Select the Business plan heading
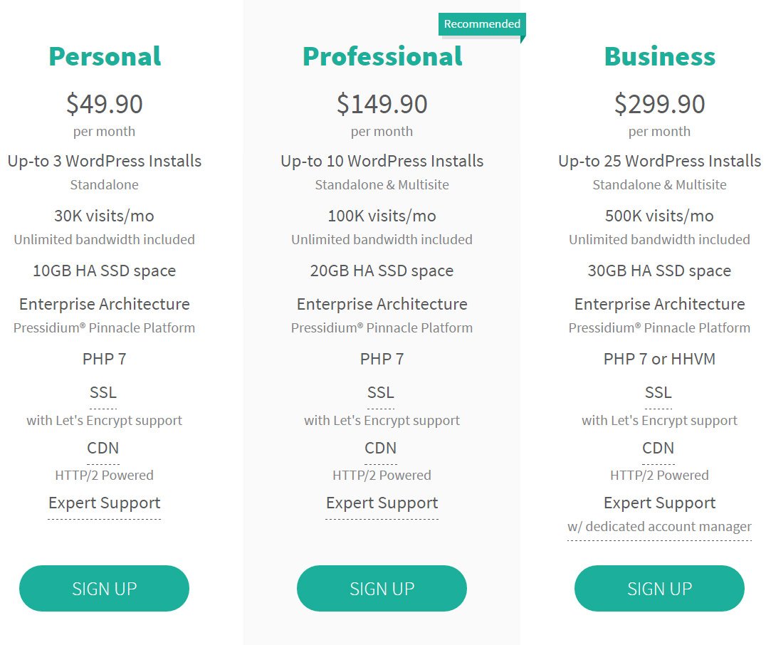The width and height of the screenshot is (766, 645). 659,56
